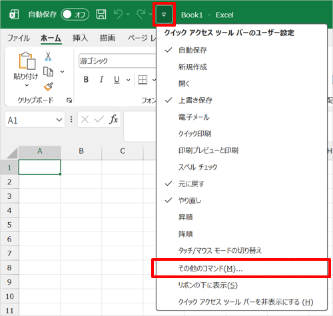Open the 挿入 ribbon tab
The image size is (333, 316).
[x=80, y=38]
